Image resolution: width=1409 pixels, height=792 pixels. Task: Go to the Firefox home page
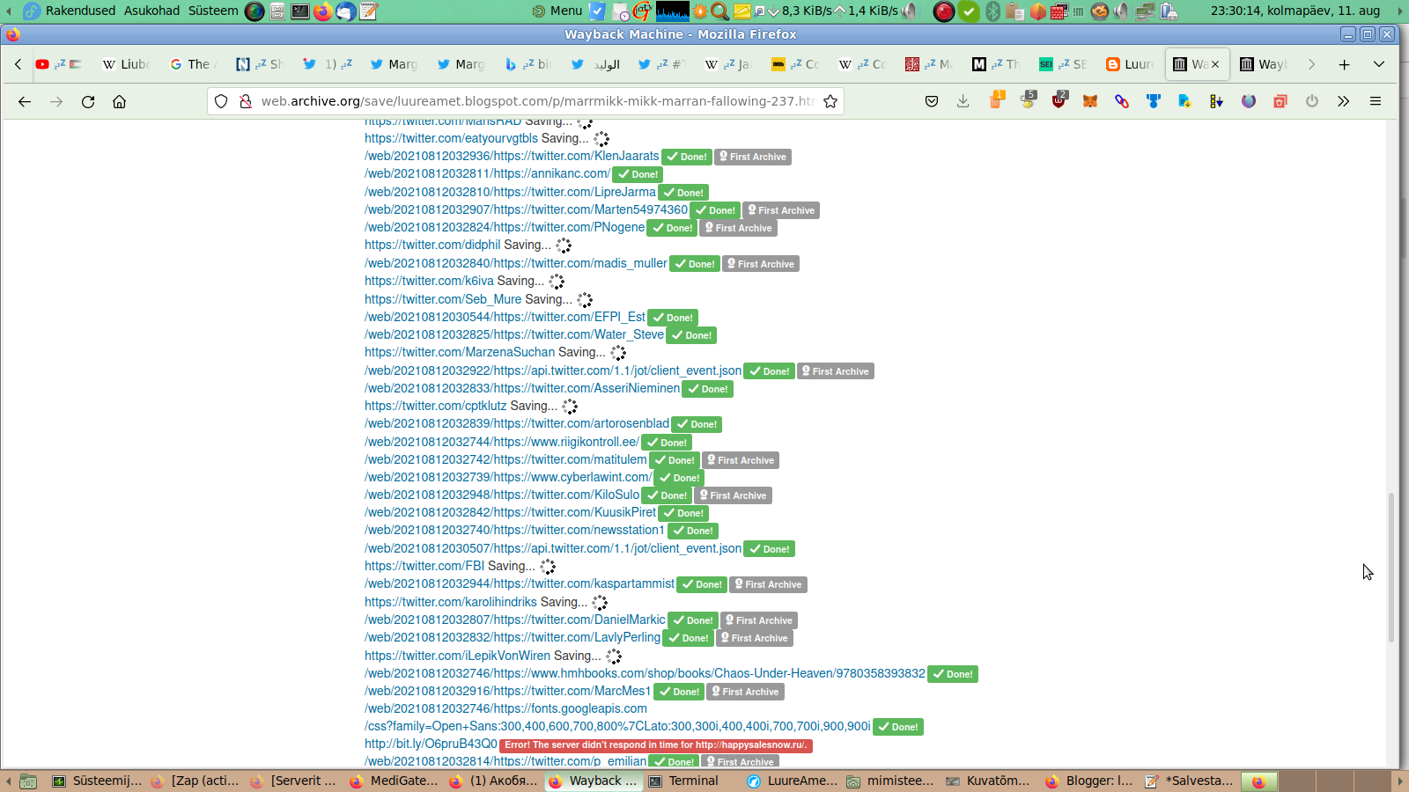coord(120,102)
